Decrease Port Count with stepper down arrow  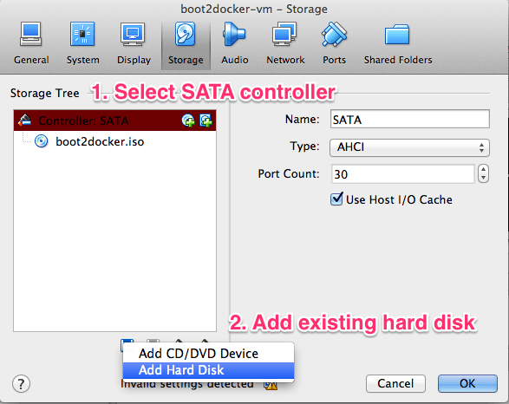click(x=483, y=178)
